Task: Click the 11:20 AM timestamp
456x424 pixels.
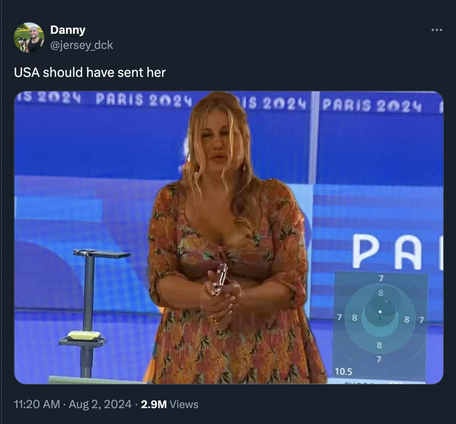Action: [37, 404]
